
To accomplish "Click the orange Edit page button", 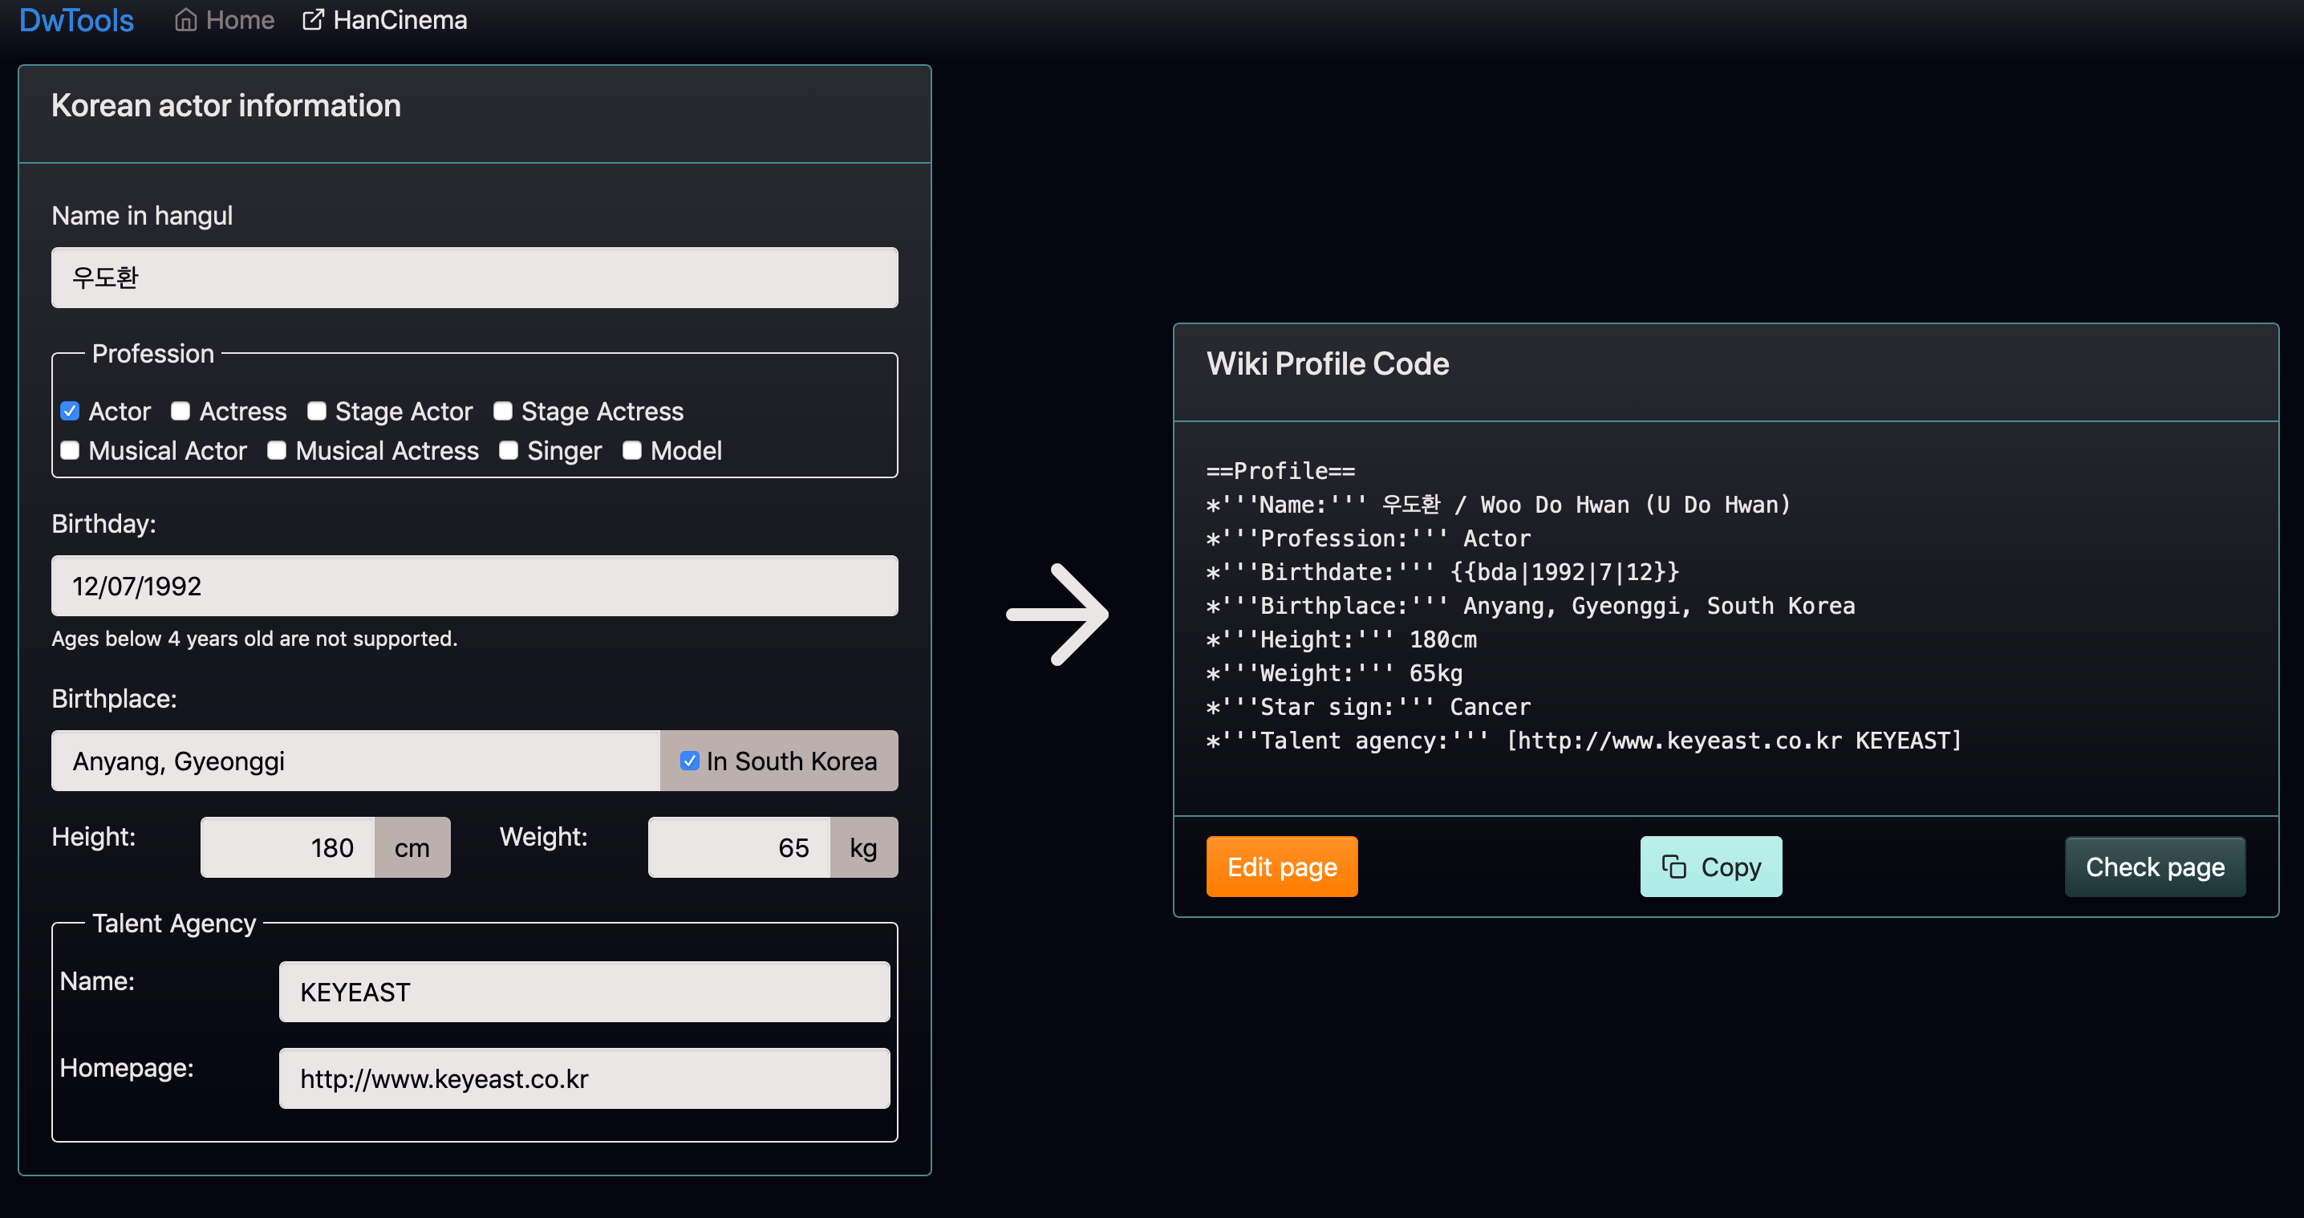I will pyautogui.click(x=1282, y=867).
